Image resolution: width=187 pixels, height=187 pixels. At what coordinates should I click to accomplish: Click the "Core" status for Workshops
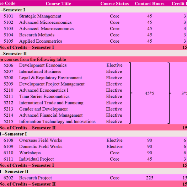click(114, 153)
